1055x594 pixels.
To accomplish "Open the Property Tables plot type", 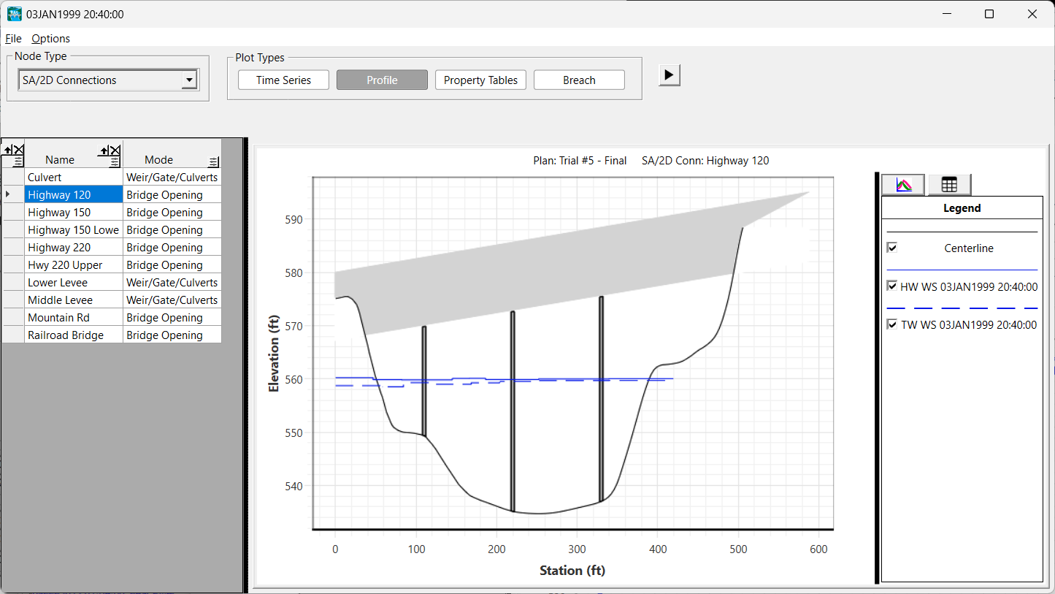I will [480, 80].
